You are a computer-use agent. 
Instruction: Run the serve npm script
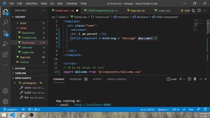[29, 88]
